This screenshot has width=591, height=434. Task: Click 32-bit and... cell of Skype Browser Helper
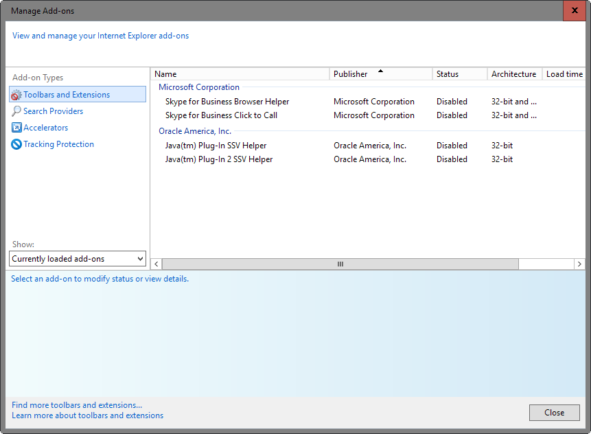513,102
